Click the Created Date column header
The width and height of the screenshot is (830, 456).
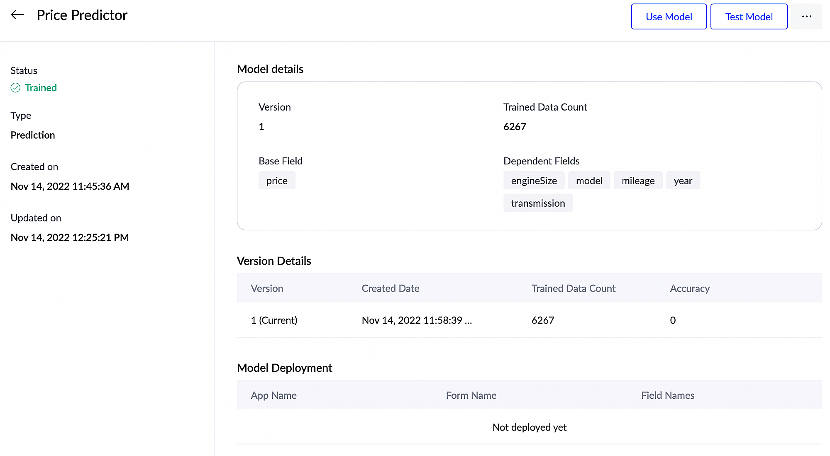[390, 288]
